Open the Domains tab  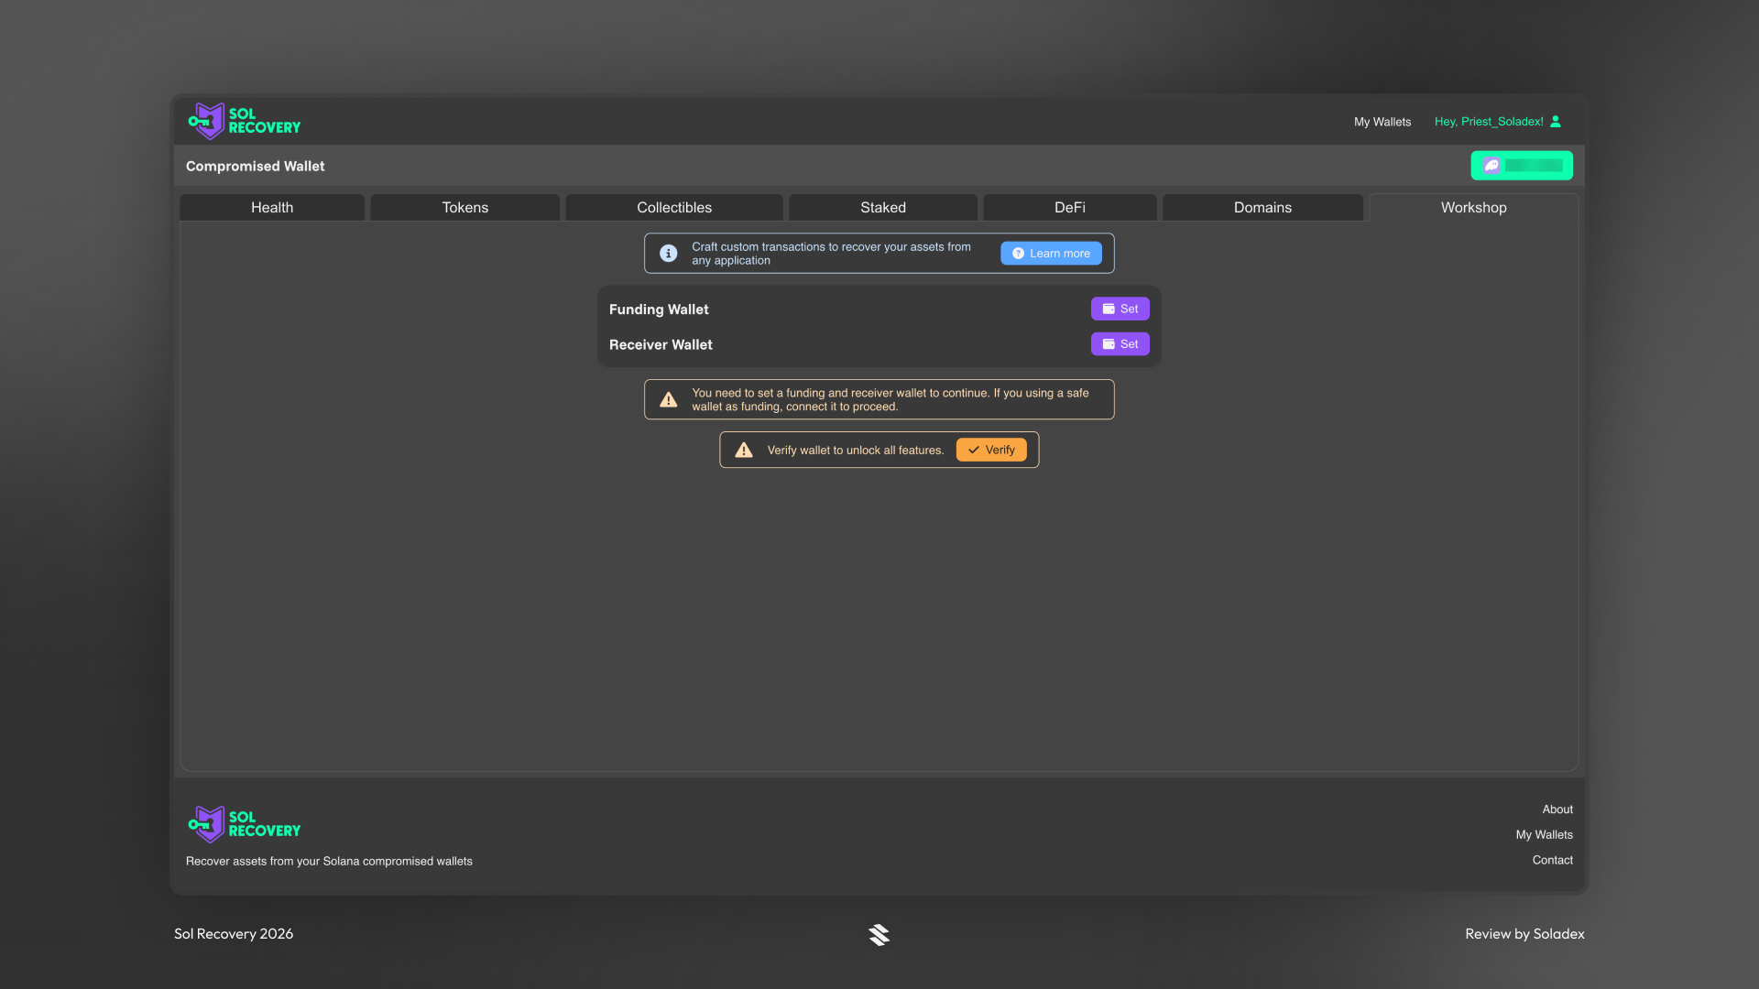tap(1262, 207)
